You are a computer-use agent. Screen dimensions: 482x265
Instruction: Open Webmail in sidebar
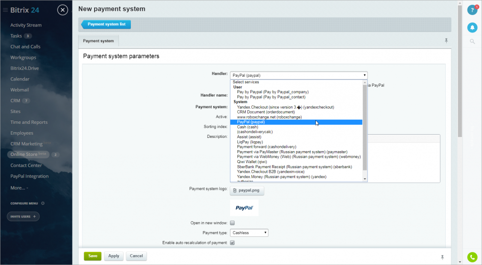click(x=19, y=90)
